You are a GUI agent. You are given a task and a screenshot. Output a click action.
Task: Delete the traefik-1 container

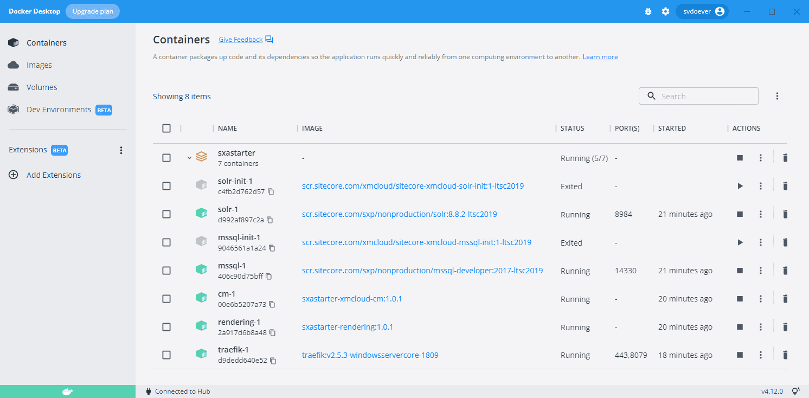coord(785,355)
